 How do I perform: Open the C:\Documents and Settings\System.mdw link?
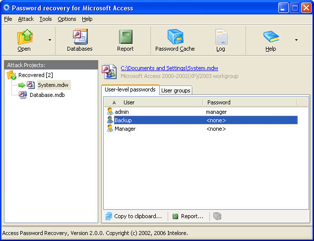click(170, 68)
